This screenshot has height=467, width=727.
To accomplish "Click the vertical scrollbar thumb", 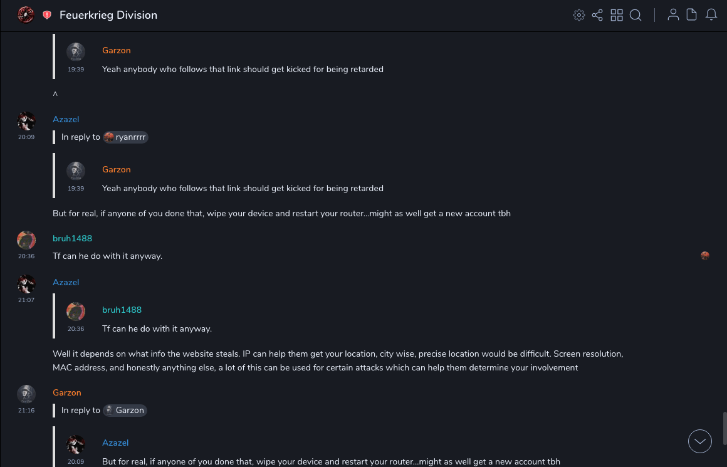I will [x=724, y=428].
